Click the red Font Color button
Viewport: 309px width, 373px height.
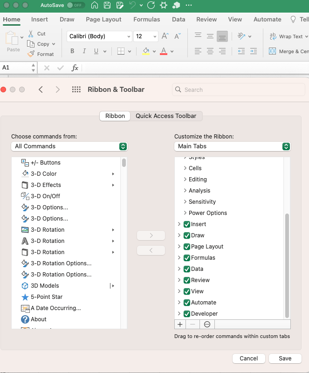164,51
